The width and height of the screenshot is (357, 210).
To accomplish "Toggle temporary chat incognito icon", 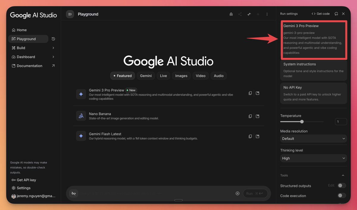I will pos(231,14).
